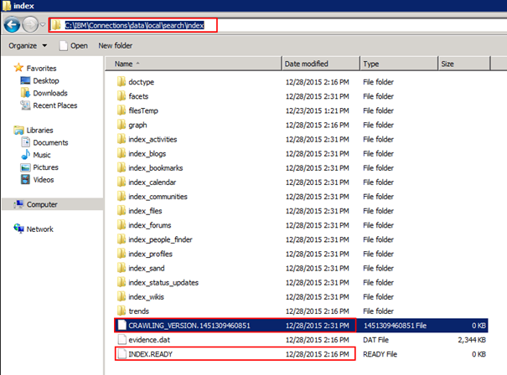Click the Back navigation arrow button
The width and height of the screenshot is (507, 375).
13,24
